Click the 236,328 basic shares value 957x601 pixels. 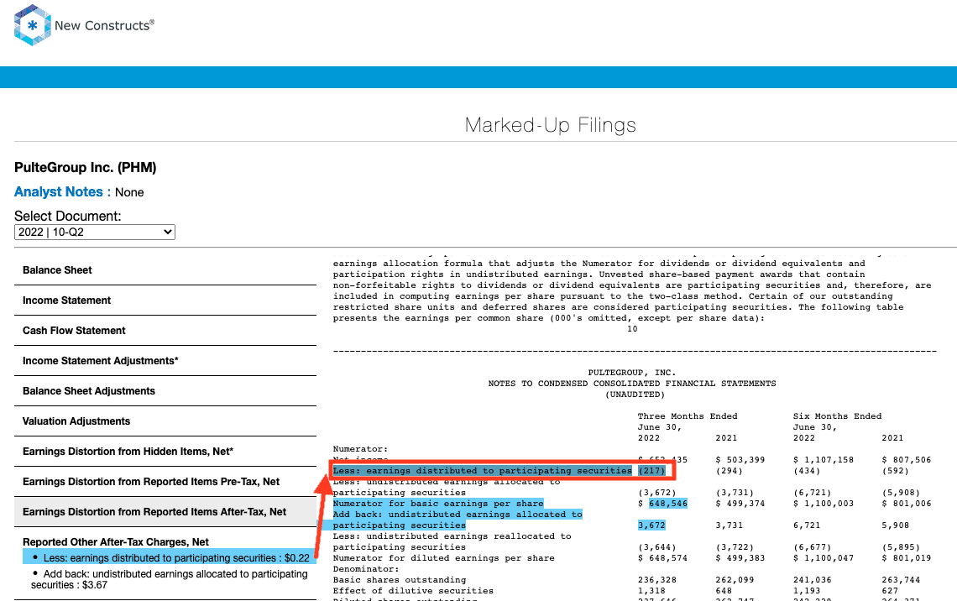656,580
